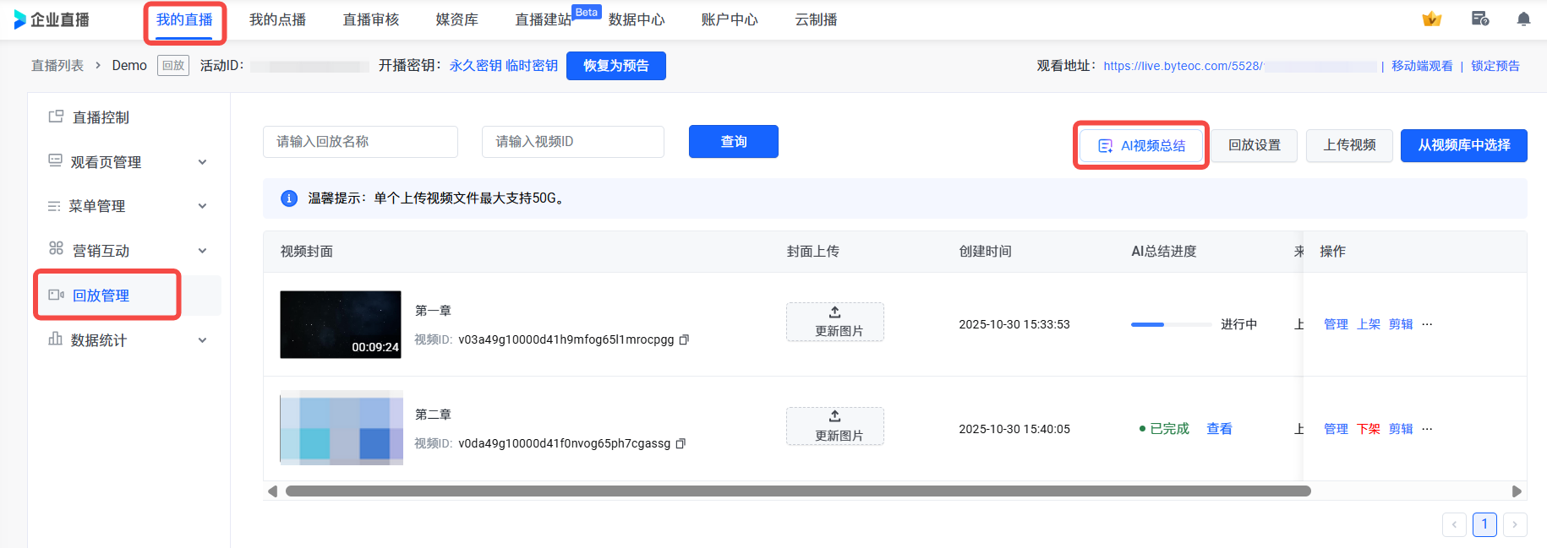Click the 请输入回放名称 search field
The image size is (1547, 548).
(360, 142)
